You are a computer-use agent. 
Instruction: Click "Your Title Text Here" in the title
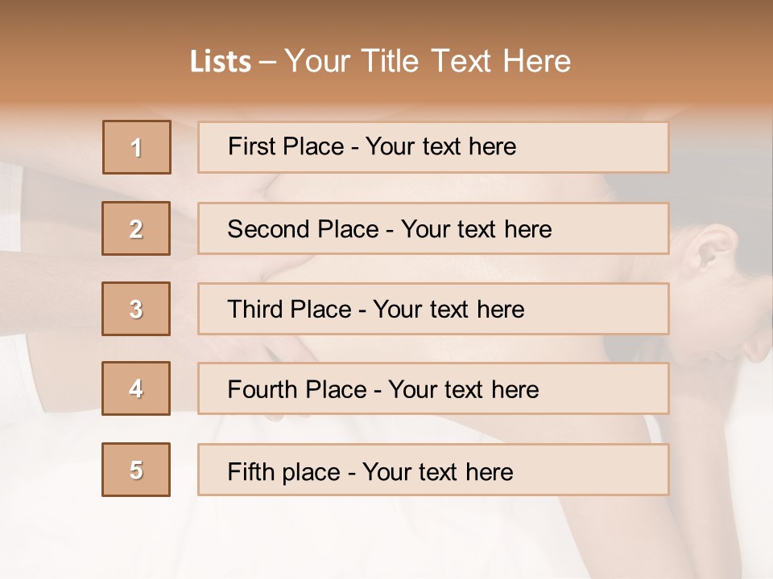pos(428,61)
